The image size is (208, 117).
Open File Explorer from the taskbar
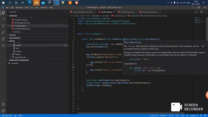point(36,3)
